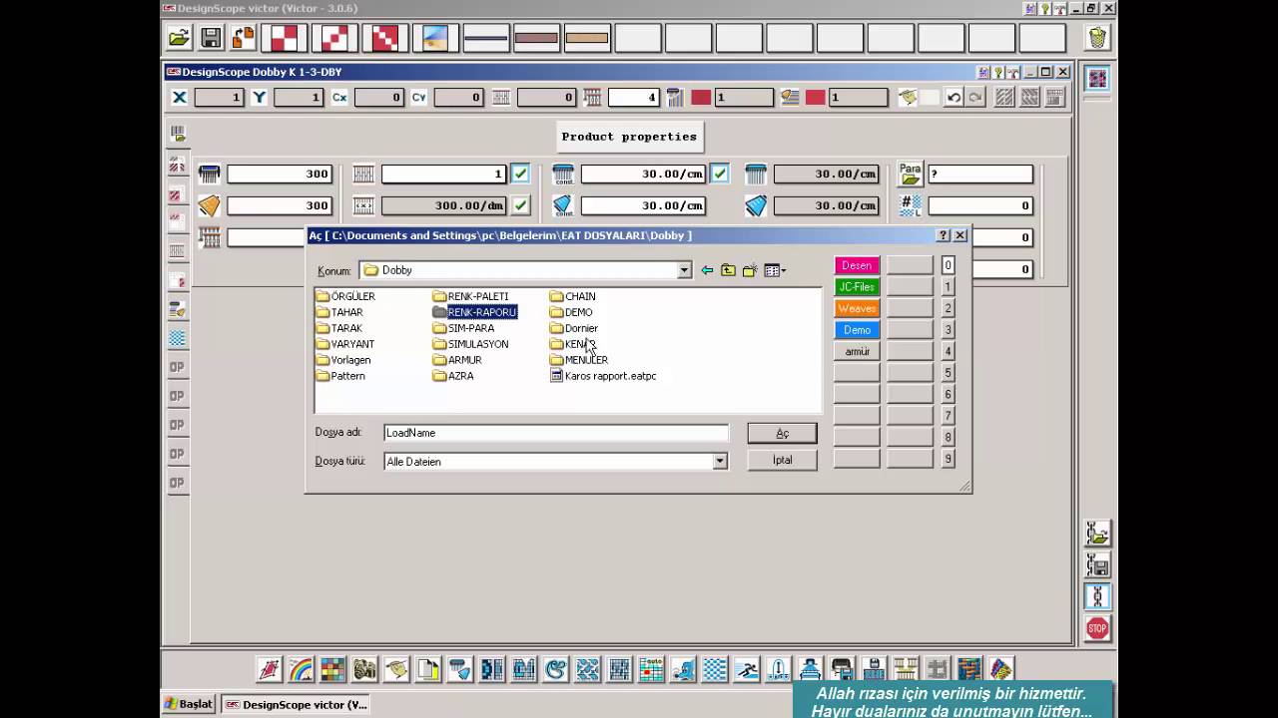Go up one folder level in dialog
The image size is (1278, 718).
point(728,270)
